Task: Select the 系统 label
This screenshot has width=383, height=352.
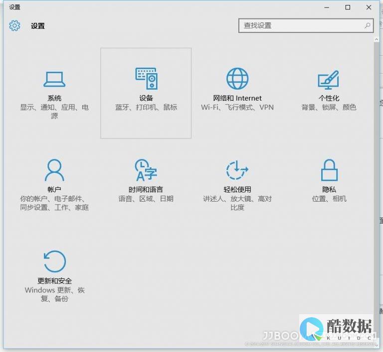Action: [x=54, y=98]
